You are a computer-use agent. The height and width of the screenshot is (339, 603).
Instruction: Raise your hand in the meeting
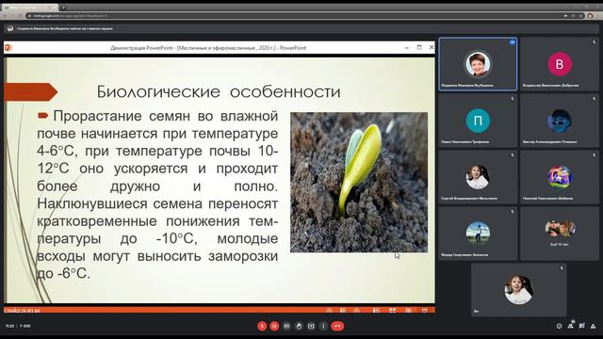299,326
